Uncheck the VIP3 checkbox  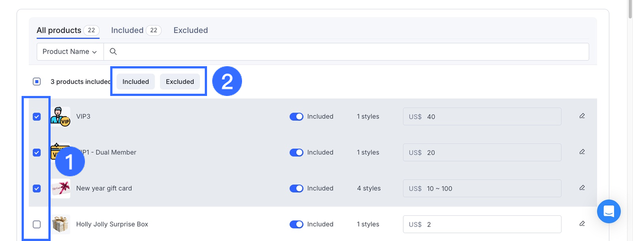(x=37, y=117)
